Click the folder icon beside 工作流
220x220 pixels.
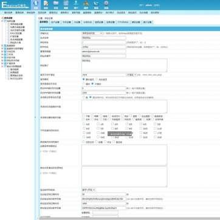tap(5, 55)
